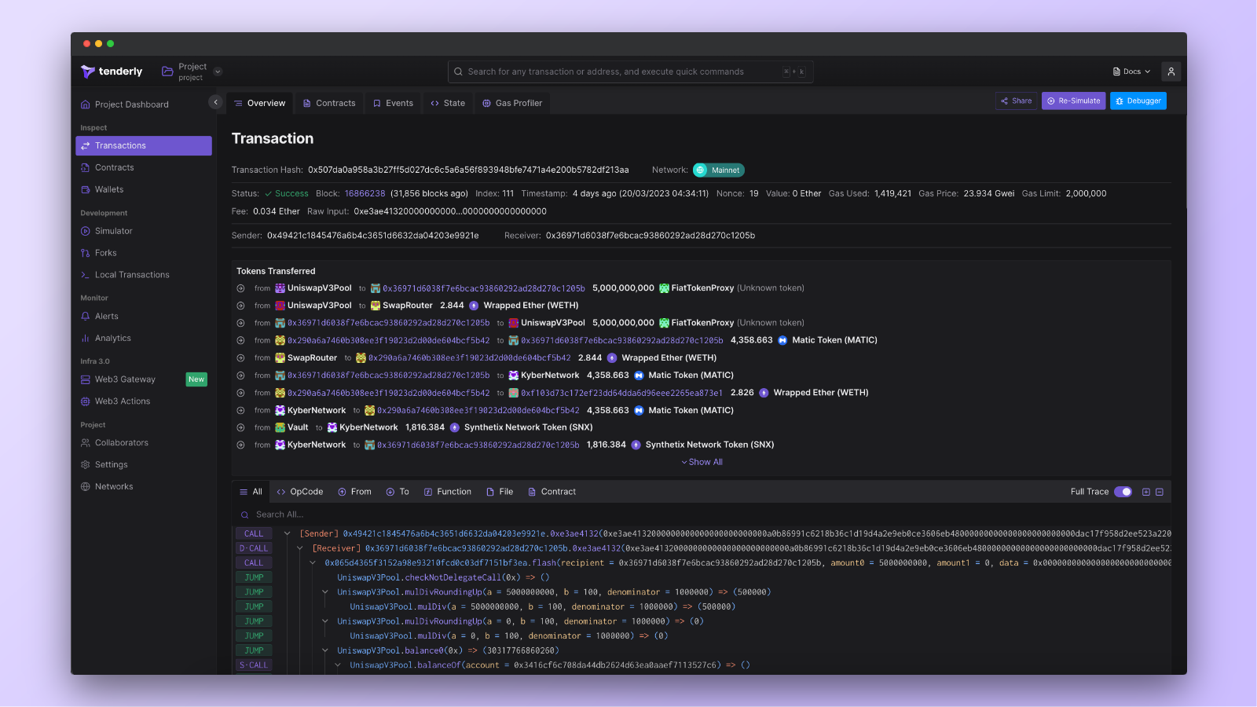The image size is (1257, 707).
Task: Open the Networks section
Action: 114,485
